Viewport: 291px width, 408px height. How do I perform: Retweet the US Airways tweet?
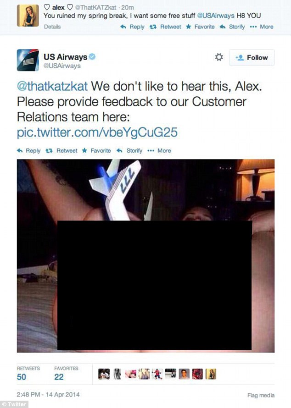pyautogui.click(x=62, y=151)
